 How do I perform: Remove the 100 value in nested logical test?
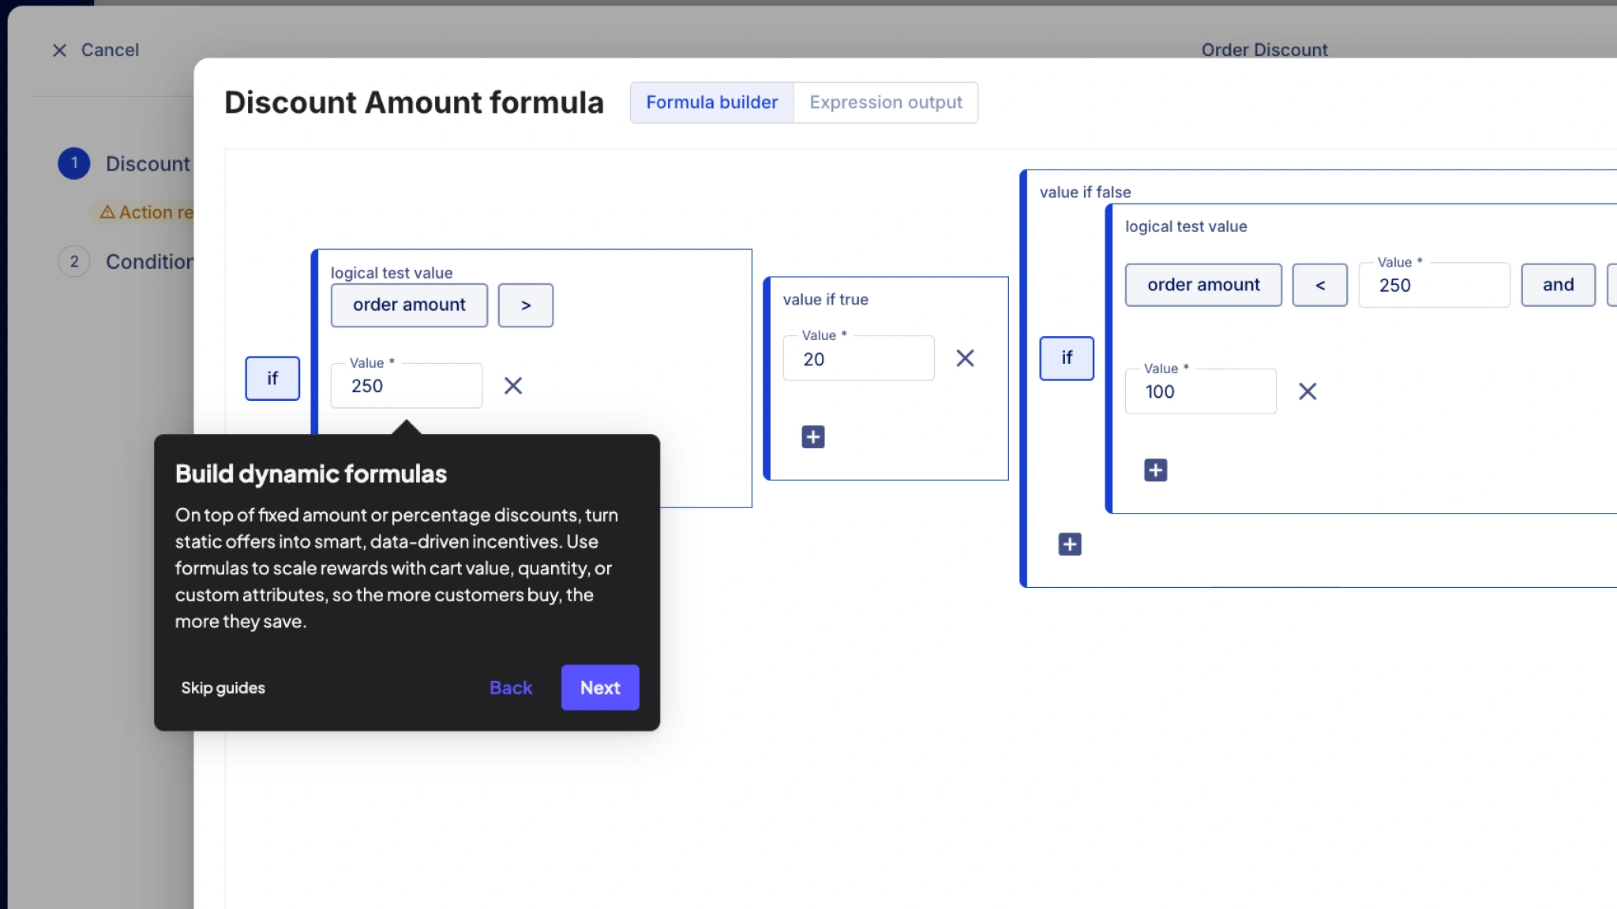1307,391
